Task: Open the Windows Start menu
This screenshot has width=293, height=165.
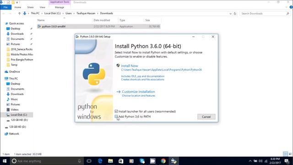Action: point(5,161)
